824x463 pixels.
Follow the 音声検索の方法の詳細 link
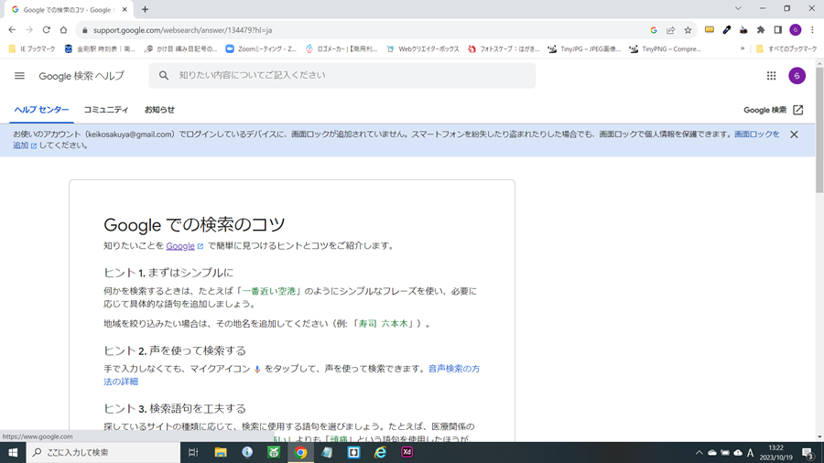[x=454, y=369]
